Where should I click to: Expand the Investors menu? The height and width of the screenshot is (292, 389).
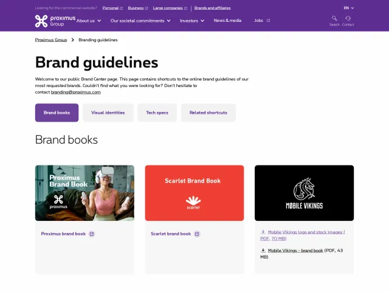(192, 21)
